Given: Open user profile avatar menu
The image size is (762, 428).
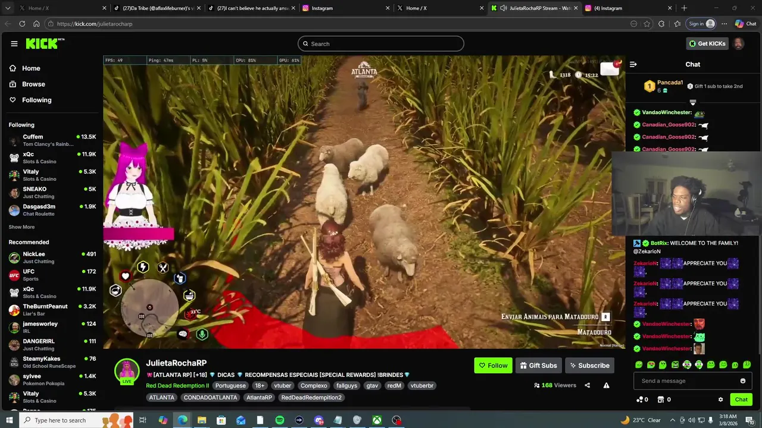Looking at the screenshot, I should click(738, 43).
